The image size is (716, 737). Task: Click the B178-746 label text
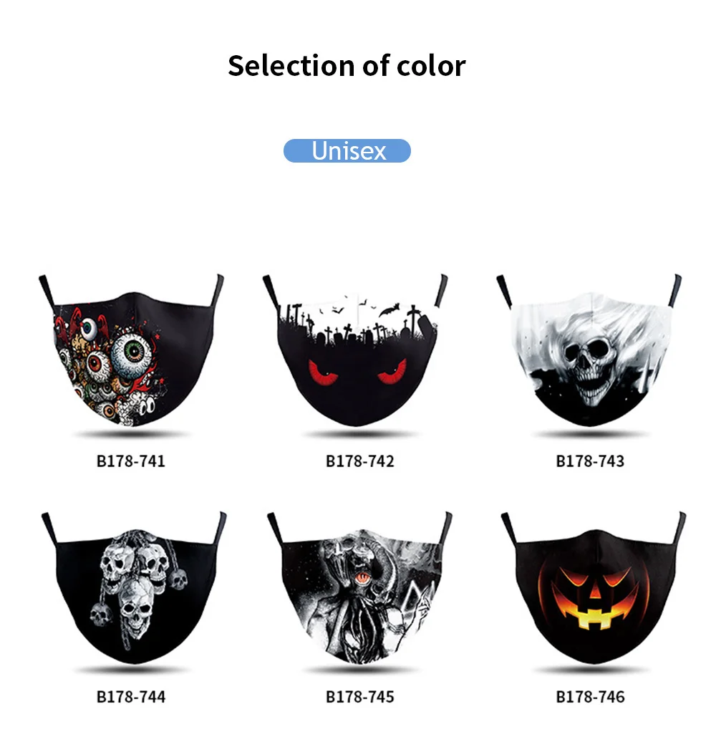(x=590, y=697)
